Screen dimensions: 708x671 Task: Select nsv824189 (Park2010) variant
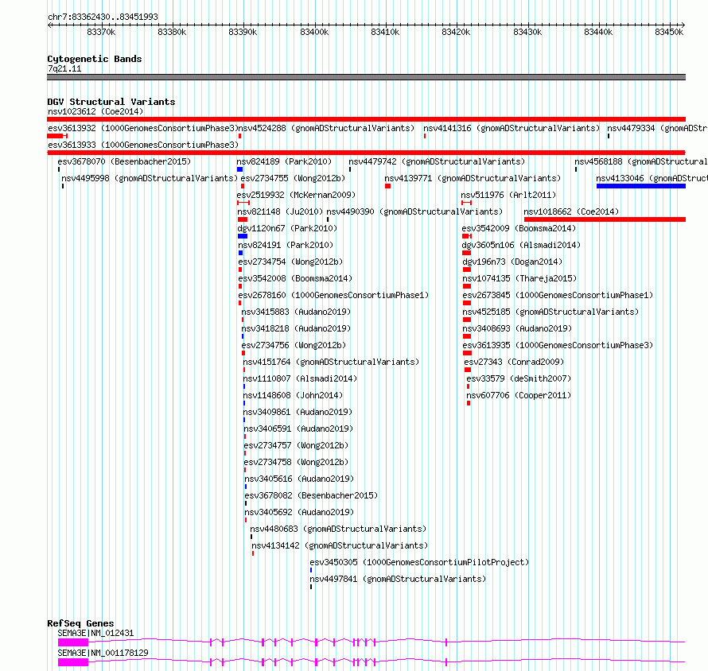(x=284, y=161)
